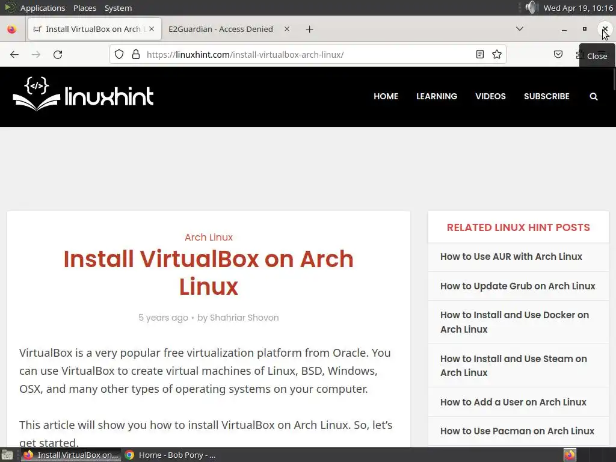Image resolution: width=616 pixels, height=462 pixels.
Task: Open tracking protection shield icon
Action: click(x=119, y=54)
